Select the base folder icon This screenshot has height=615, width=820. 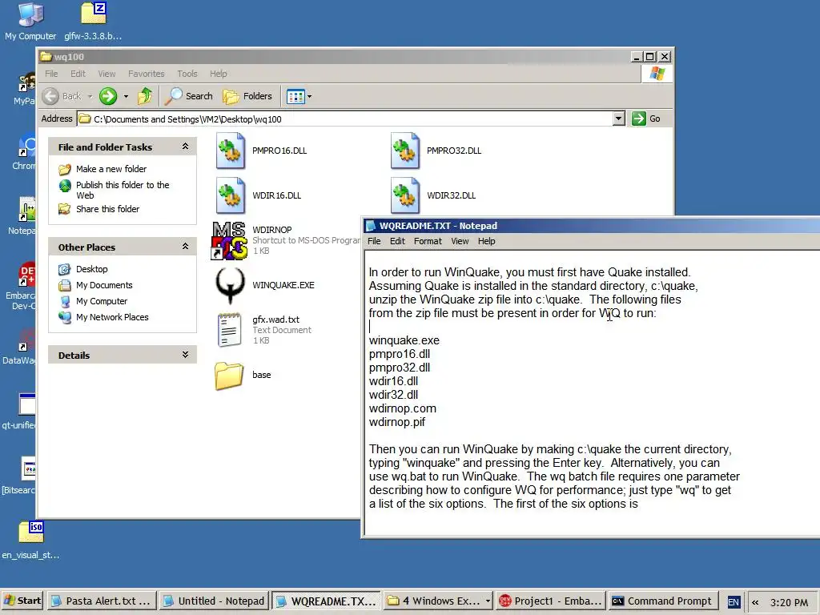(x=229, y=376)
